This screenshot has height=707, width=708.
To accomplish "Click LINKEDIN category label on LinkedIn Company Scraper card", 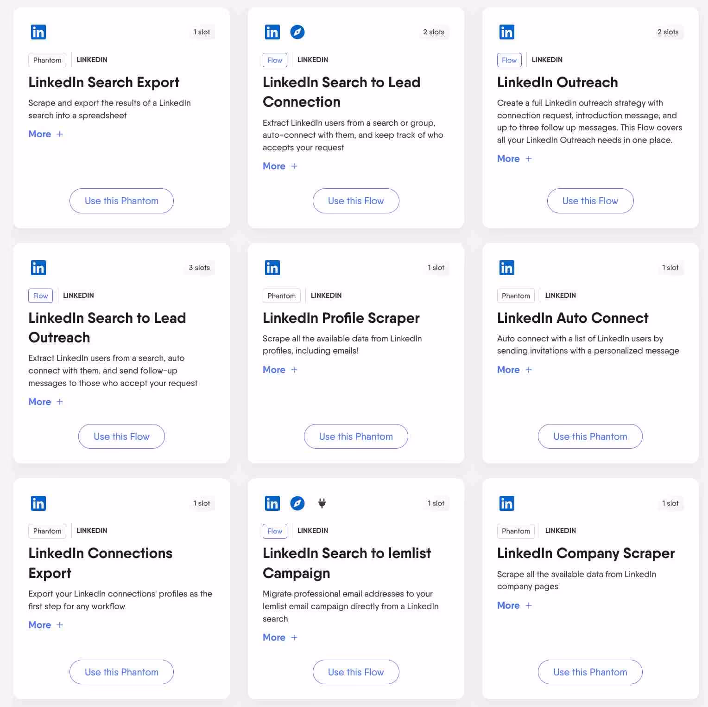I will pyautogui.click(x=561, y=531).
